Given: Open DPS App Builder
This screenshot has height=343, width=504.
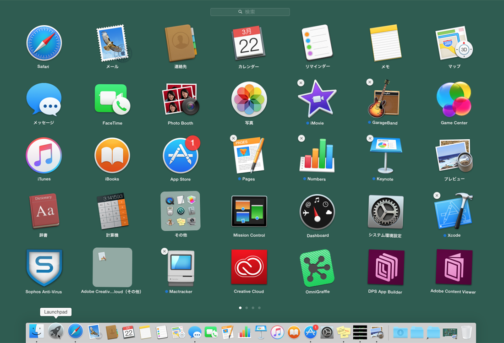Looking at the screenshot, I should (385, 268).
